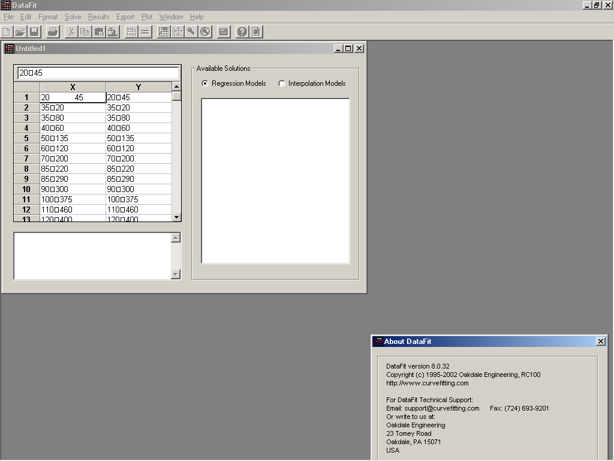Click the axes plot toolbar icon
Image resolution: width=614 pixels, height=461 pixels.
(177, 32)
